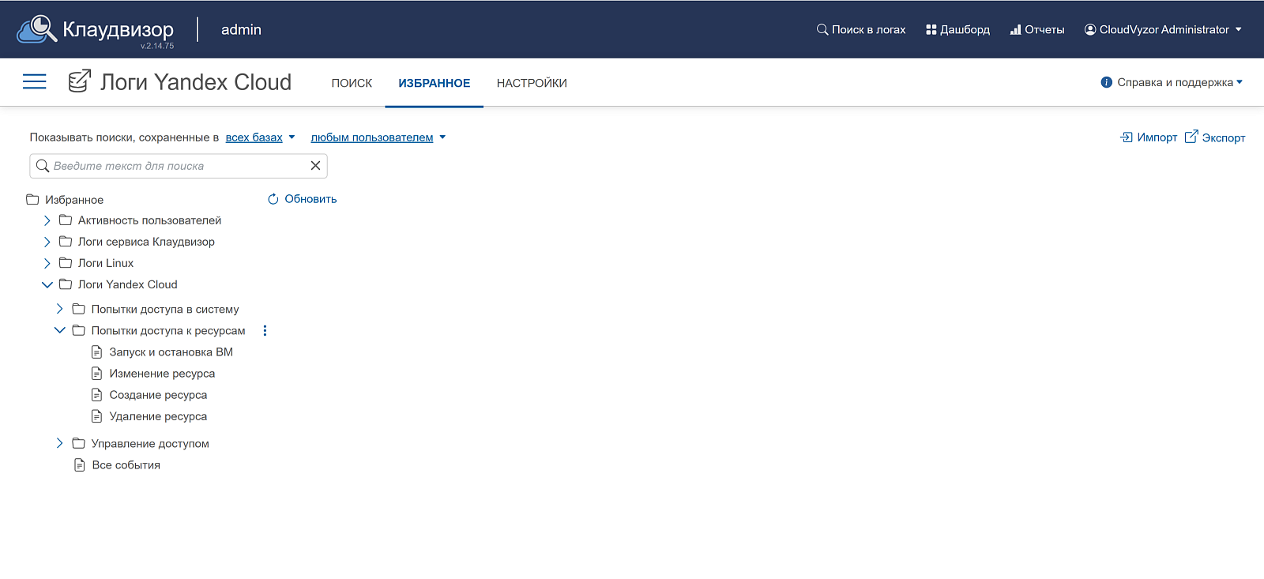Screen dimensions: 1264x579
Task: Open saved search Изменение ресурса
Action: coord(162,374)
